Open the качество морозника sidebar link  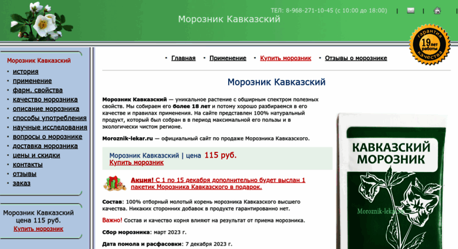[45, 99]
